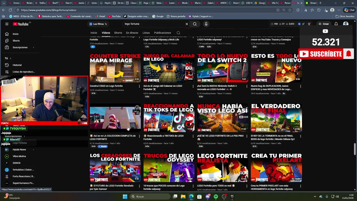This screenshot has height=201, width=357.
Task: Open the trophy icon in stats toolbar
Action: point(309,24)
